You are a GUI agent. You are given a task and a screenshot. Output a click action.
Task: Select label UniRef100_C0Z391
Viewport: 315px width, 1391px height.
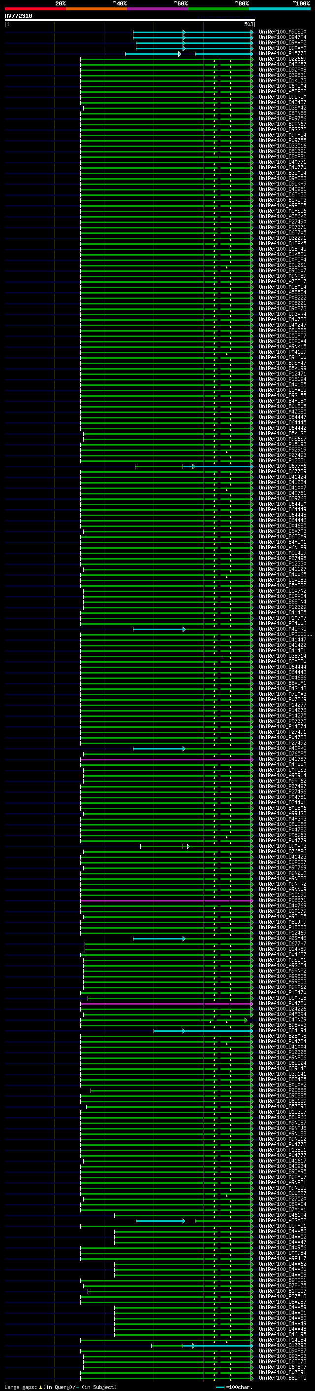click(x=283, y=1372)
